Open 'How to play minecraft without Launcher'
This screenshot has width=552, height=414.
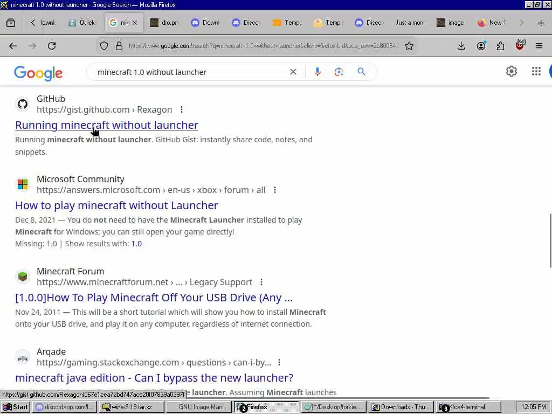[116, 205]
